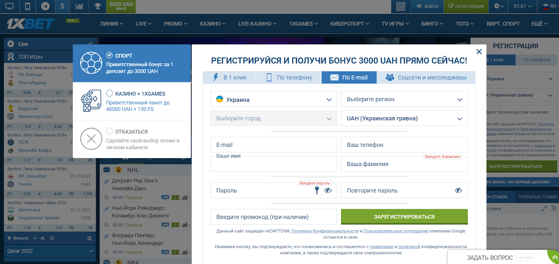
Task: Click the NHL league puck icon
Action: click(x=107, y=170)
